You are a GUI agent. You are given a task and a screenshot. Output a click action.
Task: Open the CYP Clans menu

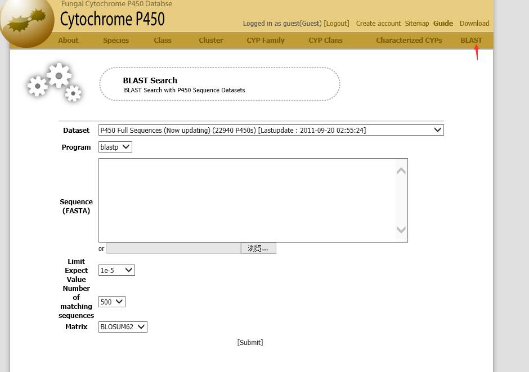326,40
